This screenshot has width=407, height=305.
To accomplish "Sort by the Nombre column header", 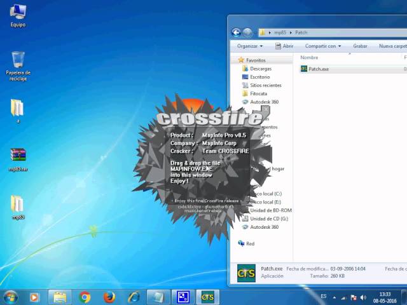I will pyautogui.click(x=309, y=58).
